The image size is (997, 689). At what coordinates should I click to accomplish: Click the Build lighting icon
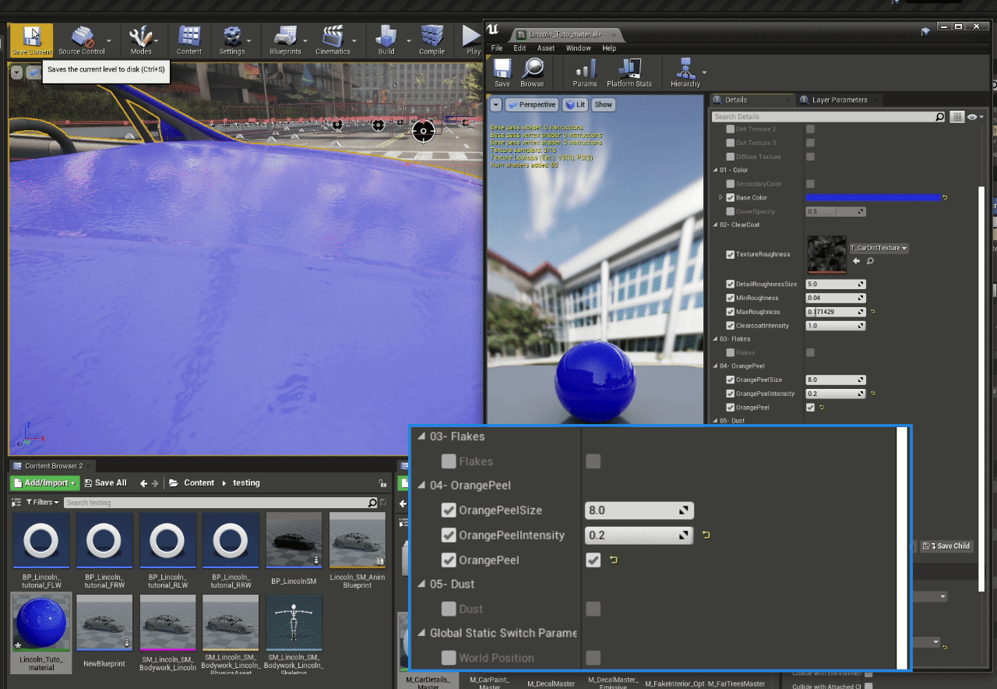[x=386, y=37]
